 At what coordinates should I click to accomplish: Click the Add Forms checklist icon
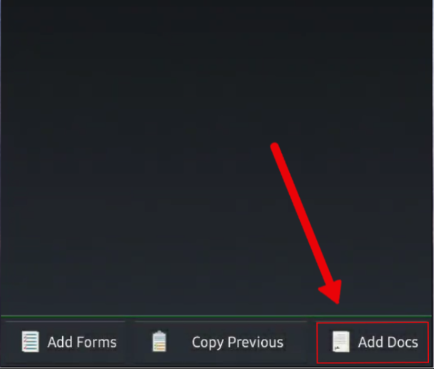31,342
